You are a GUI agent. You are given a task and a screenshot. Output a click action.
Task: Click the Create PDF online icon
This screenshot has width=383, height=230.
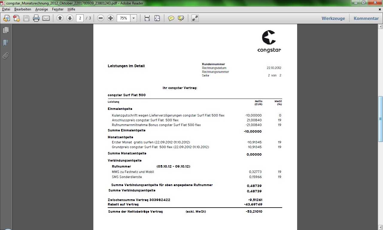6,18
